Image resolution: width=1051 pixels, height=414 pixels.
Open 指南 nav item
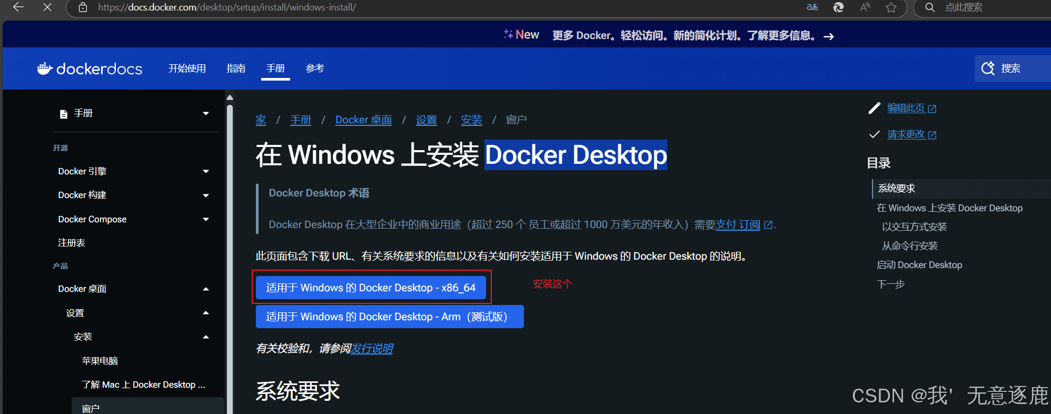tap(236, 68)
